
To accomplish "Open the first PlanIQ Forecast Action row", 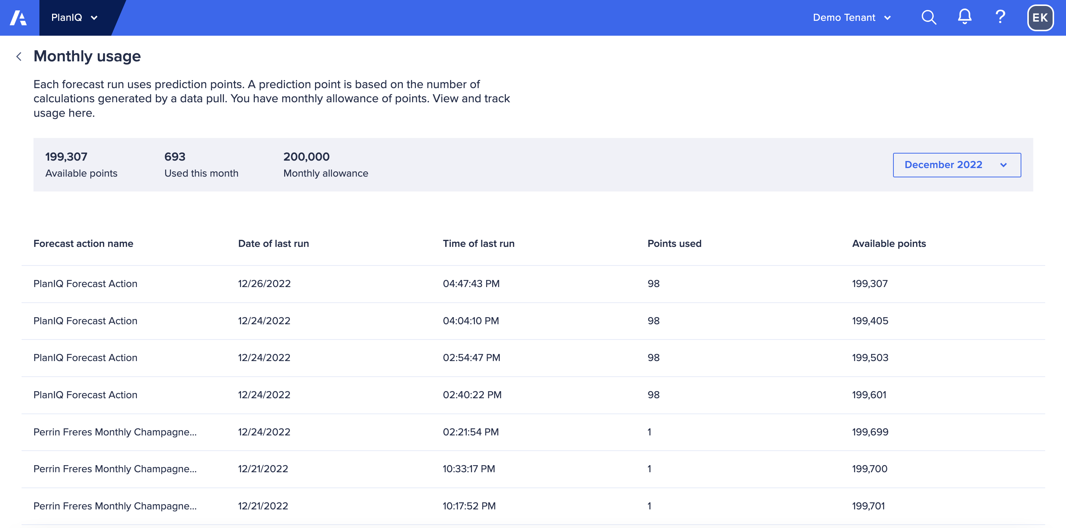I will pyautogui.click(x=85, y=283).
